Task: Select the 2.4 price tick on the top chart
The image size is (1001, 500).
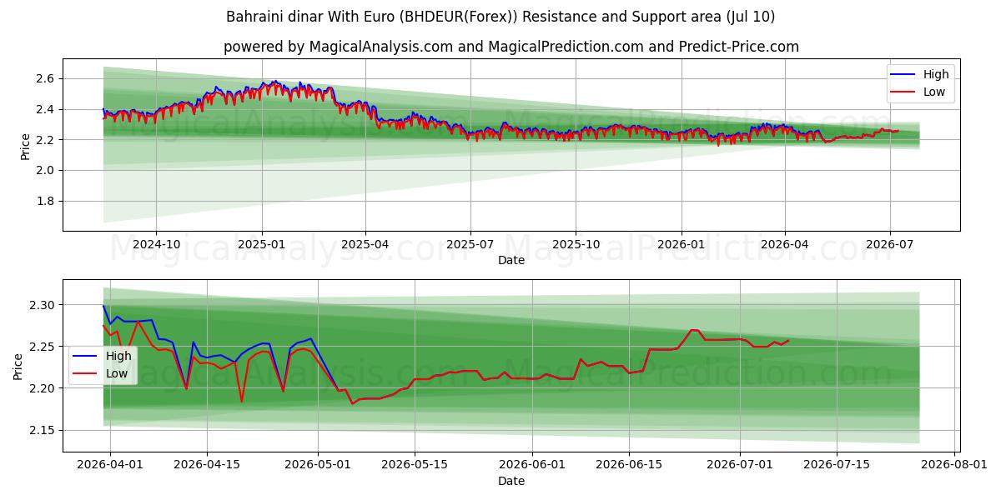Action: point(47,109)
